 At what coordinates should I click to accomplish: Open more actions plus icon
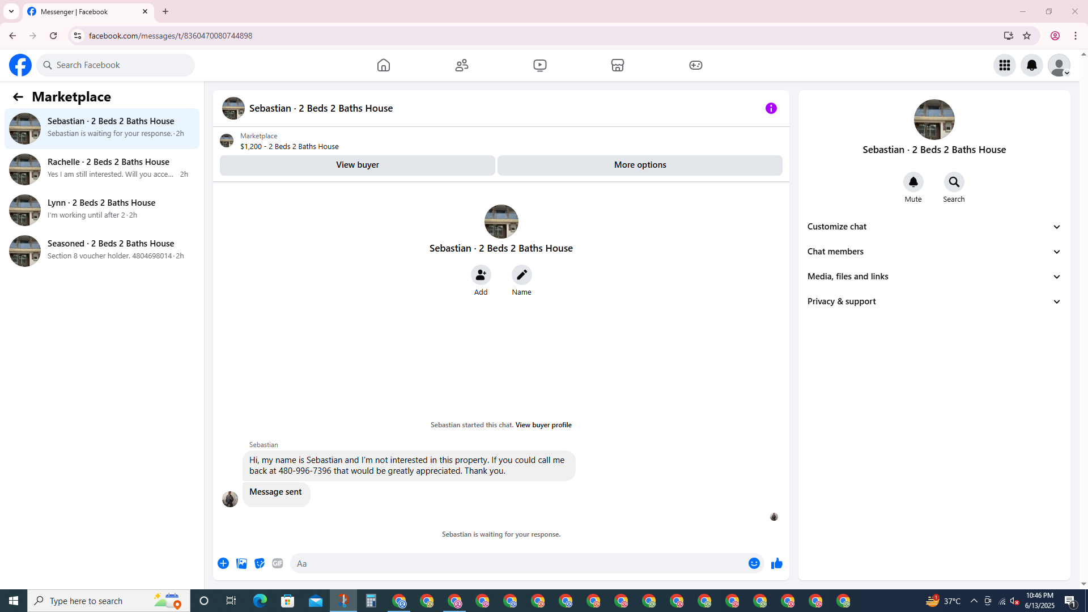coord(223,563)
